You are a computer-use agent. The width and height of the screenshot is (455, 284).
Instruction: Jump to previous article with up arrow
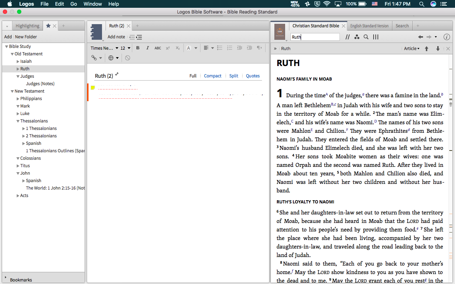(427, 49)
